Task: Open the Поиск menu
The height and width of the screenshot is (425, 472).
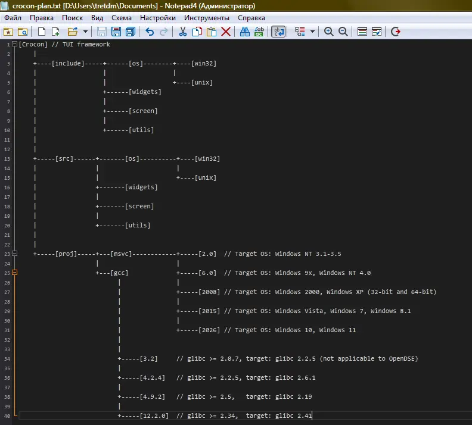Action: pos(72,18)
